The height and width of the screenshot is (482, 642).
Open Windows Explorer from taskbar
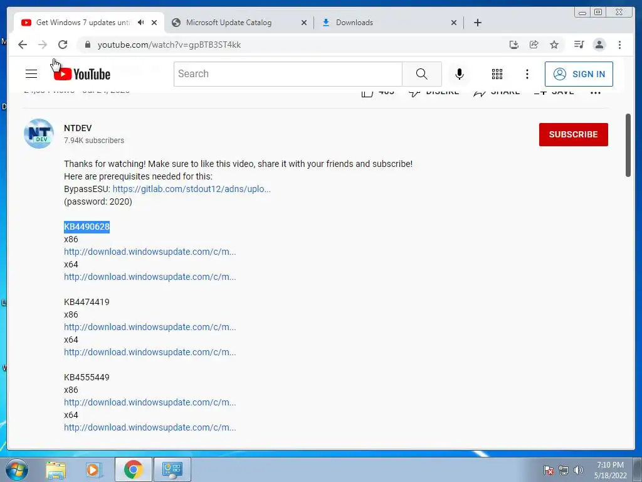click(56, 469)
